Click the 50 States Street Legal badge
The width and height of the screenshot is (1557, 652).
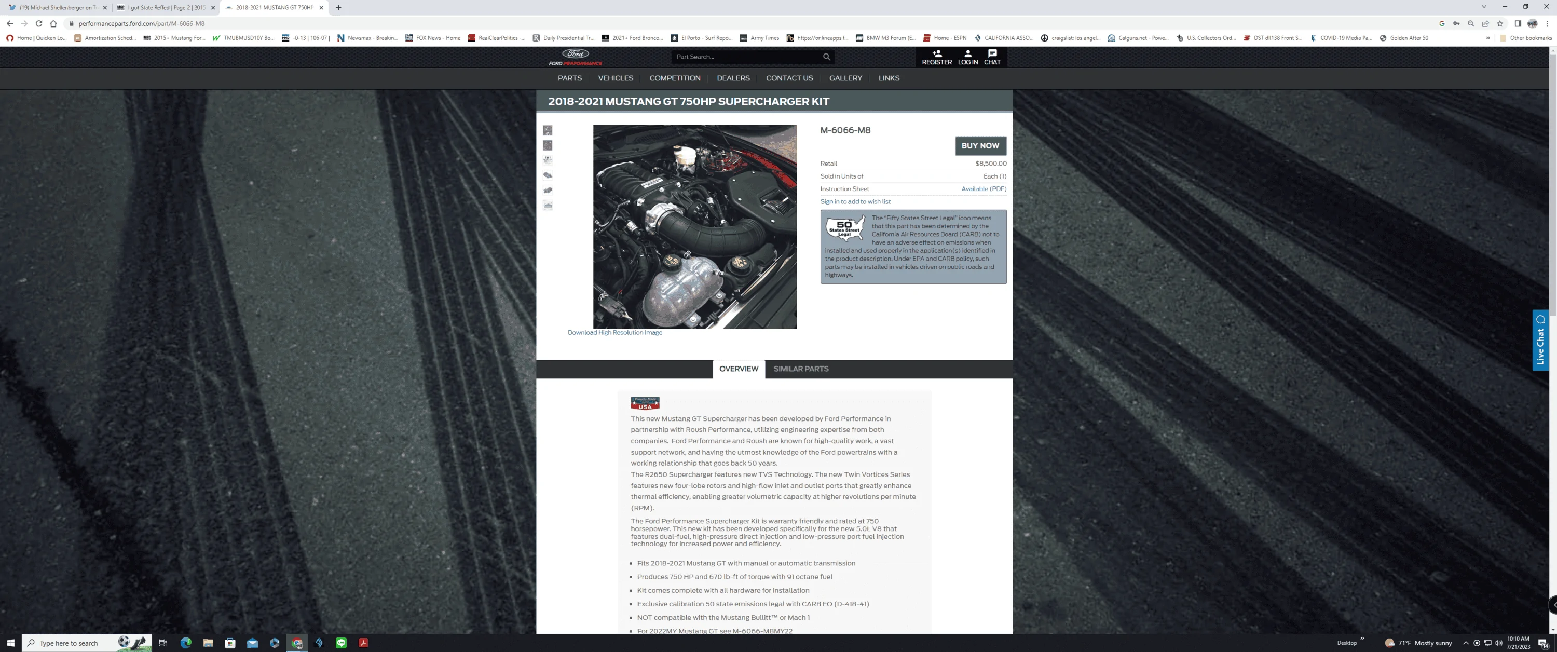(844, 228)
